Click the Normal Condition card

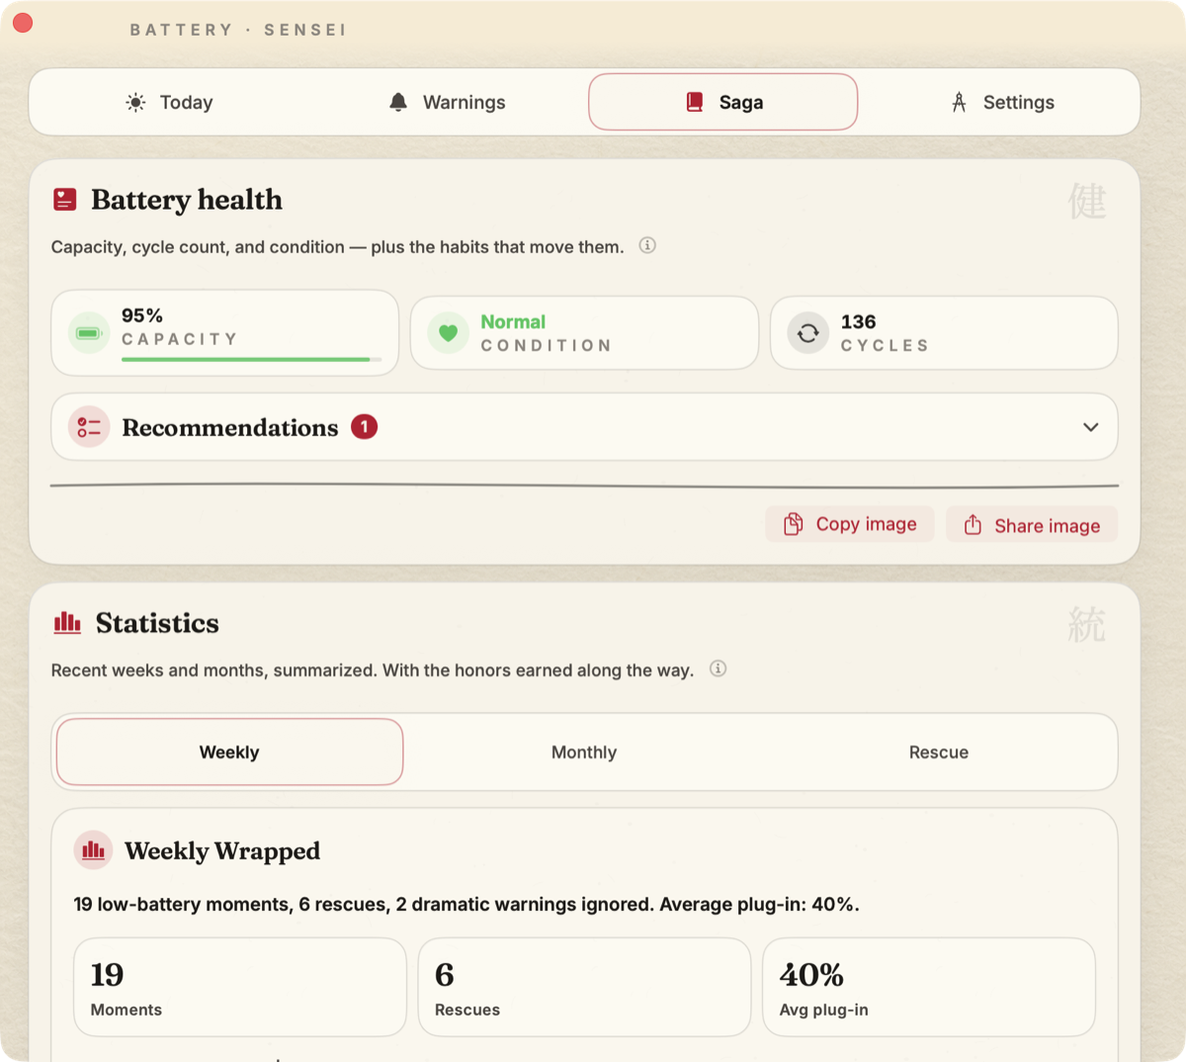coord(584,333)
